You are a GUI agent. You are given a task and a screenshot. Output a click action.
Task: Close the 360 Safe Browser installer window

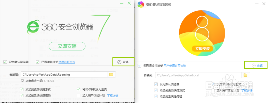(129, 3)
